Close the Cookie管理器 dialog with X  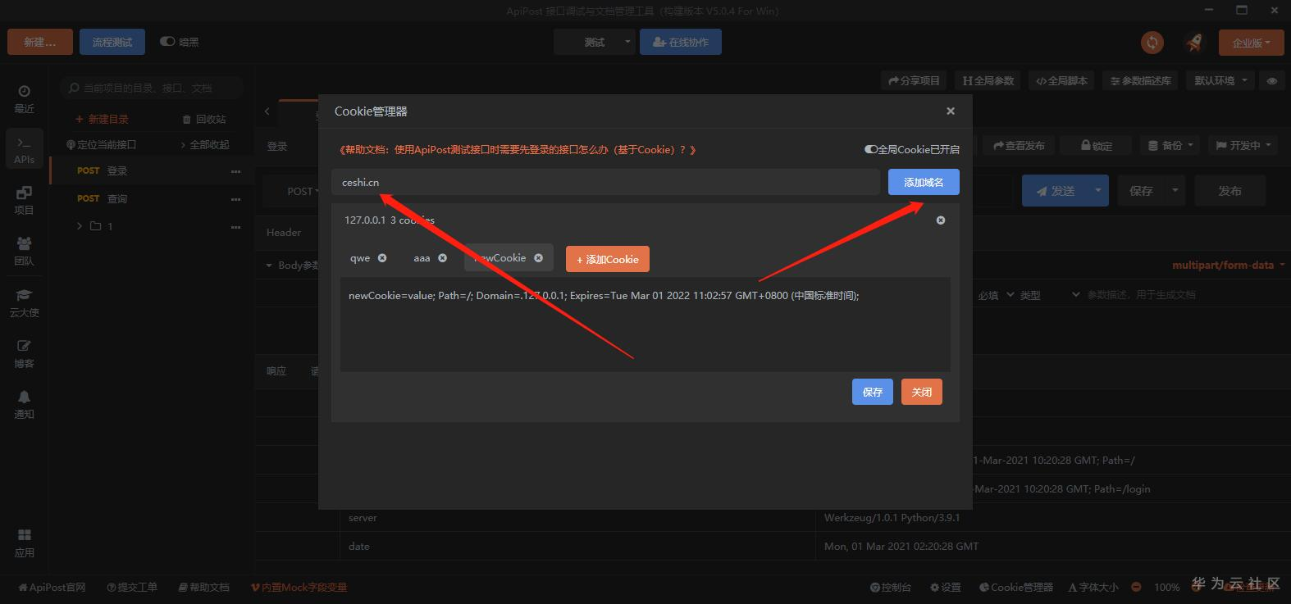(951, 111)
